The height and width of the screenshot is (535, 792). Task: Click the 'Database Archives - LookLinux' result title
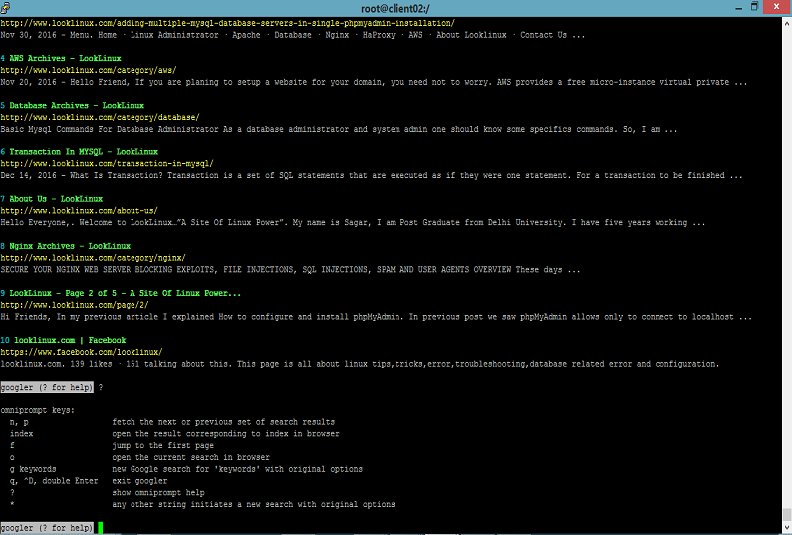tap(77, 105)
